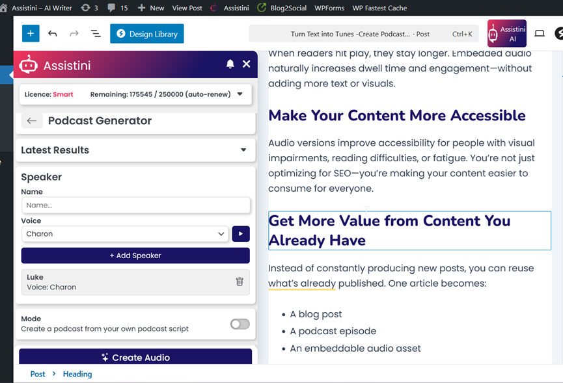Click the undo arrow in the editor toolbar

(x=53, y=33)
